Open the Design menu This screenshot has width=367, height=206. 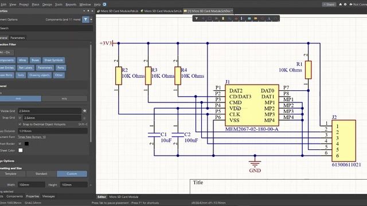pos(47,5)
